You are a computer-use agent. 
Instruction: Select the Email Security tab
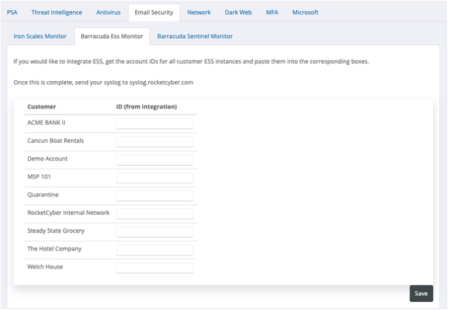click(x=154, y=12)
